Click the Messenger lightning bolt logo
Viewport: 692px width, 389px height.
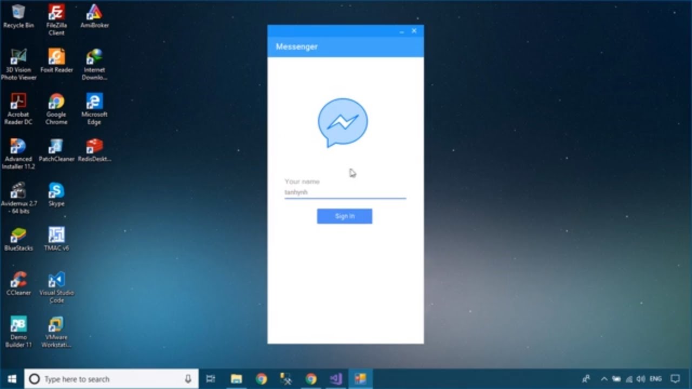(343, 123)
